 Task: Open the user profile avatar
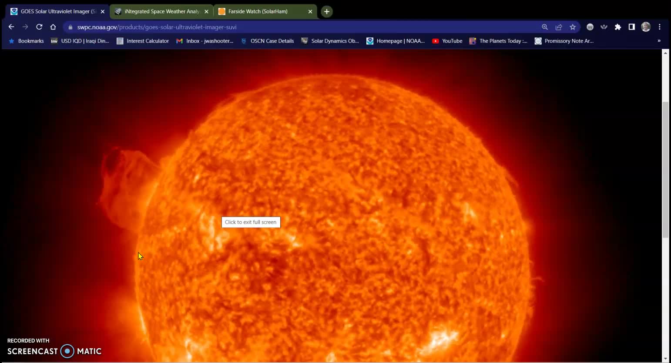click(646, 27)
